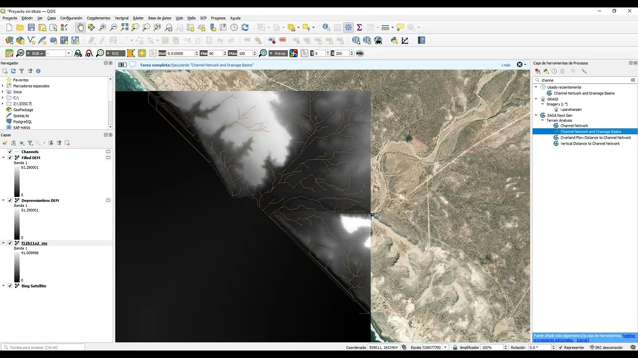Toggle visibility of the Depressionless DEM layer
638x358 pixels.
point(10,200)
